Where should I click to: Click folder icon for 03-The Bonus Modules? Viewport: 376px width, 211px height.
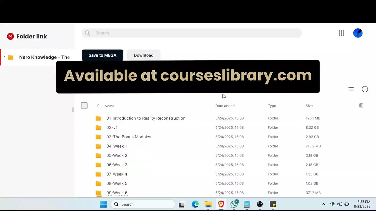pyautogui.click(x=98, y=137)
